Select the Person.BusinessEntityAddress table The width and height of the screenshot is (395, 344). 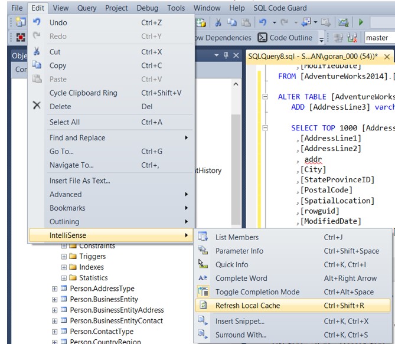coord(117,310)
